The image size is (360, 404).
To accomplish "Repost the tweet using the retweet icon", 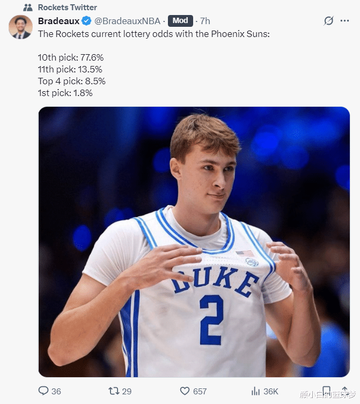I will [114, 391].
